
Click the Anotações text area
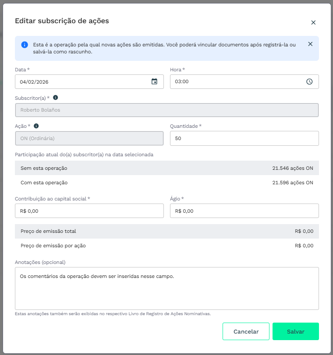tap(166, 288)
